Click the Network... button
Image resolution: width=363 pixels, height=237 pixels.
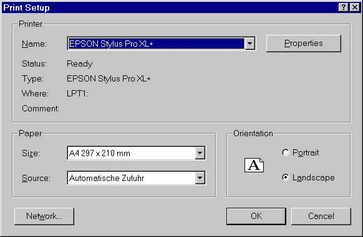click(44, 216)
